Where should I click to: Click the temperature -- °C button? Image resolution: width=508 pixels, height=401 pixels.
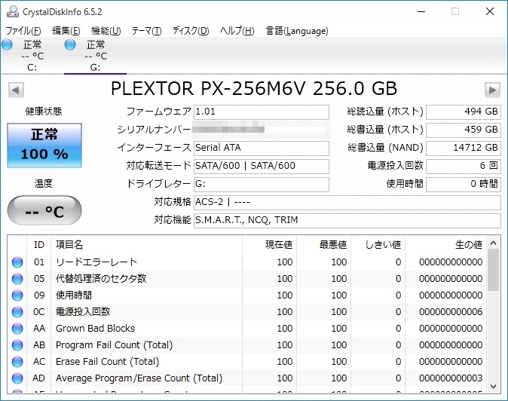[x=44, y=210]
